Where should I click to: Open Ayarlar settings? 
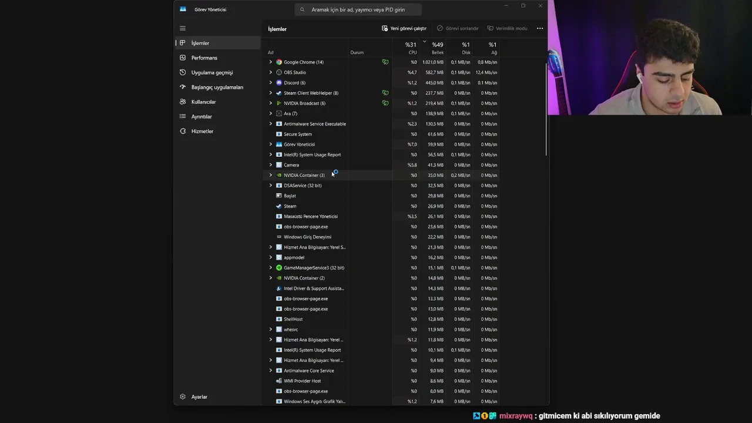(x=218, y=397)
